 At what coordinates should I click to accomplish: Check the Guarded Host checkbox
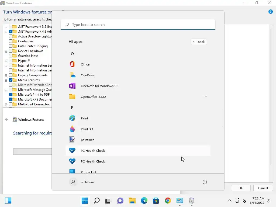(x=11, y=56)
